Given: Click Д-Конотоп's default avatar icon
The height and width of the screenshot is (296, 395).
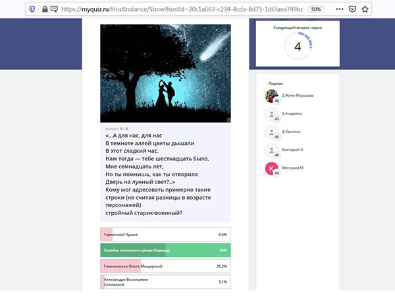Looking at the screenshot, I should 271,132.
